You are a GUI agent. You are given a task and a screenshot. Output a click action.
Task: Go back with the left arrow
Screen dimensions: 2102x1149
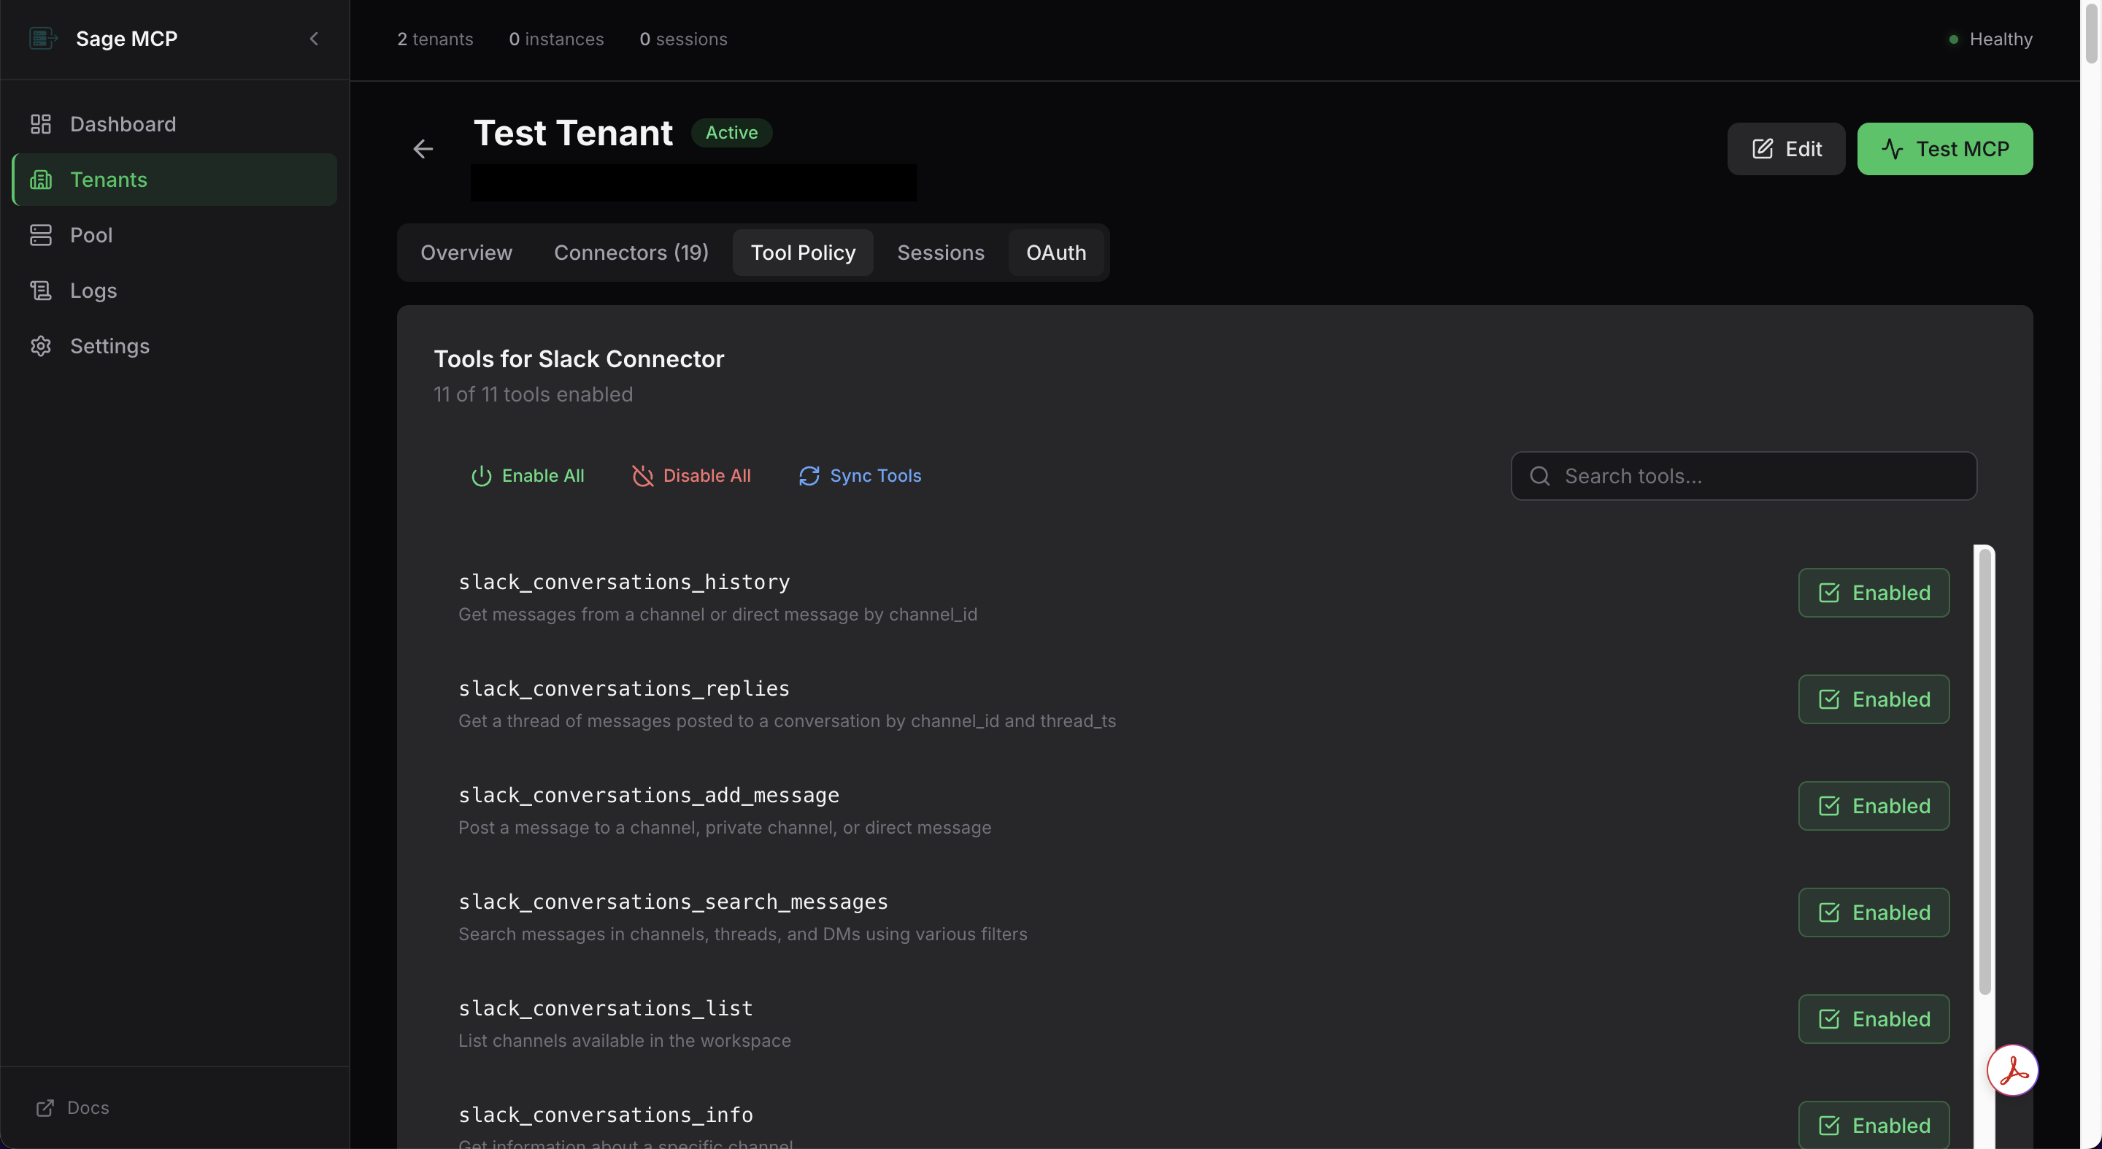coord(423,148)
